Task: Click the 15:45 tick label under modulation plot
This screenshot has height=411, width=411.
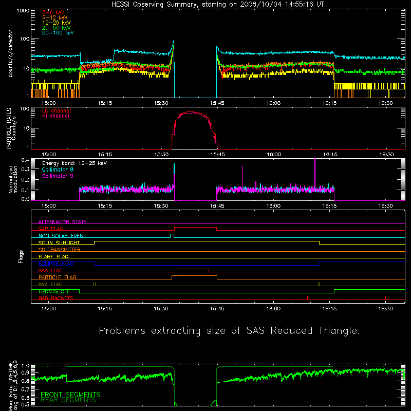Action: pyautogui.click(x=217, y=206)
